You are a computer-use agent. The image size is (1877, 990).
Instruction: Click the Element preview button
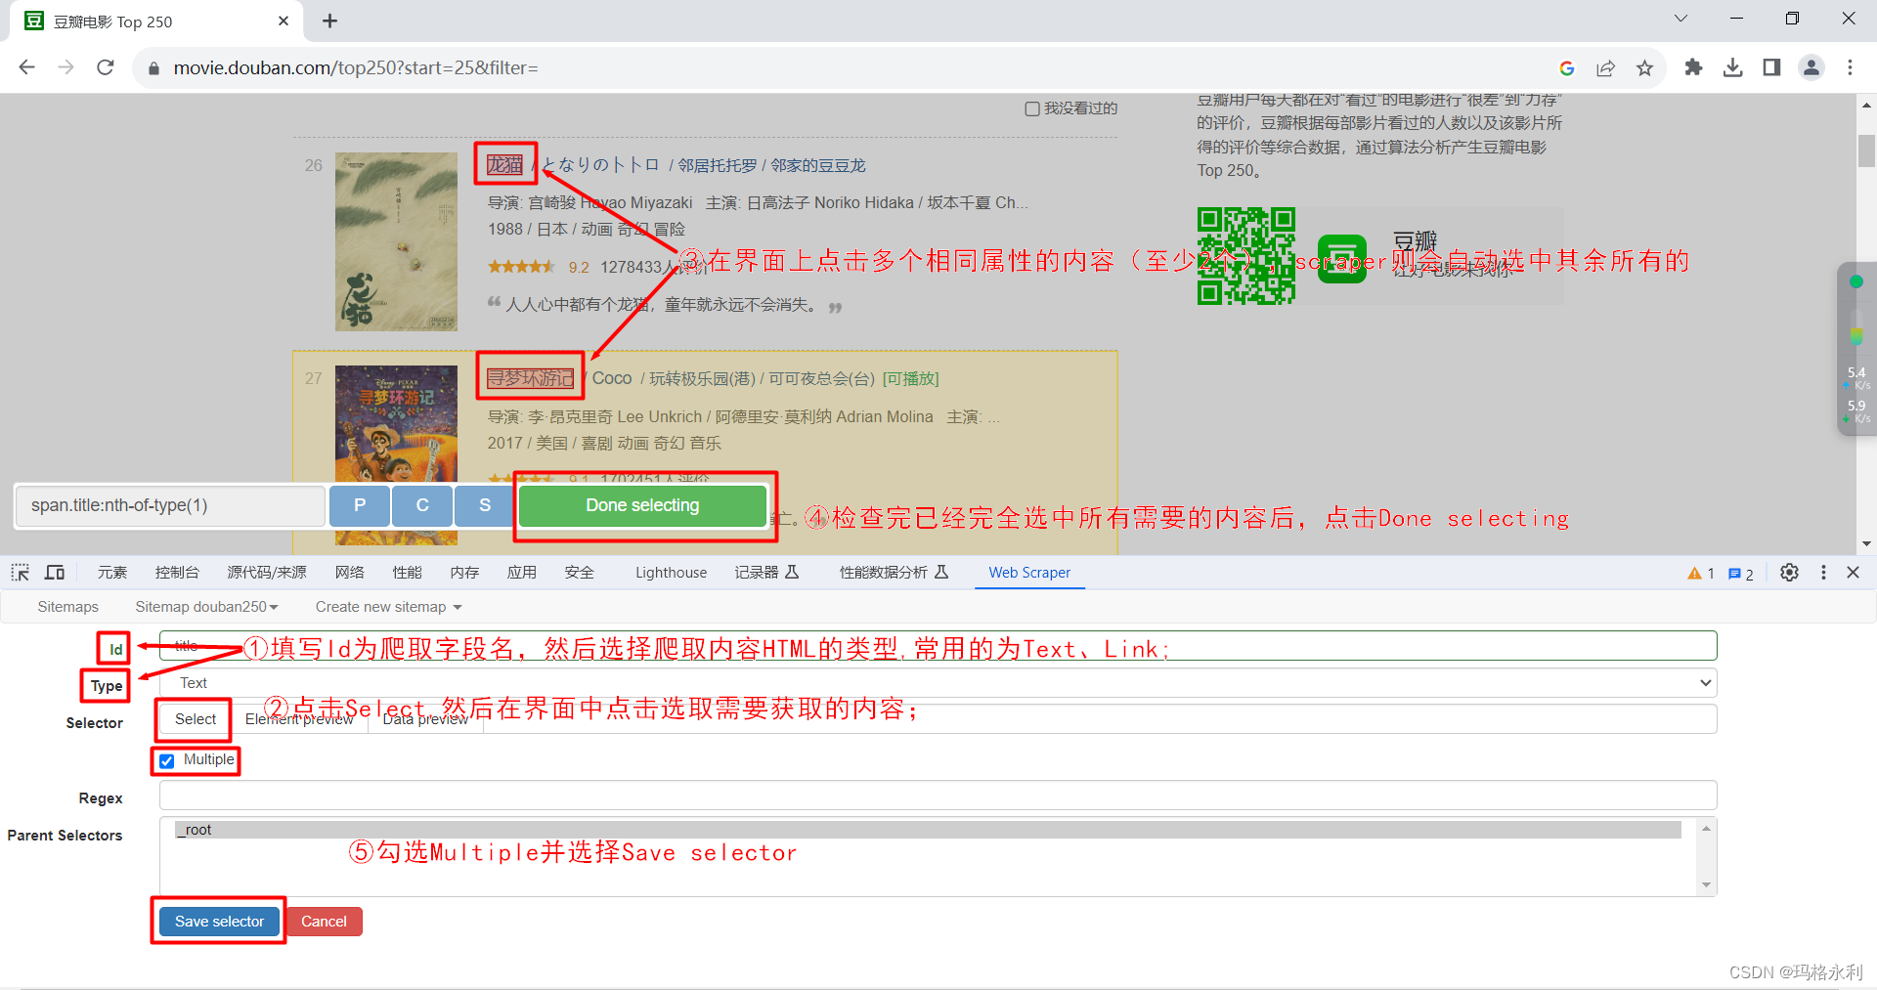[299, 719]
